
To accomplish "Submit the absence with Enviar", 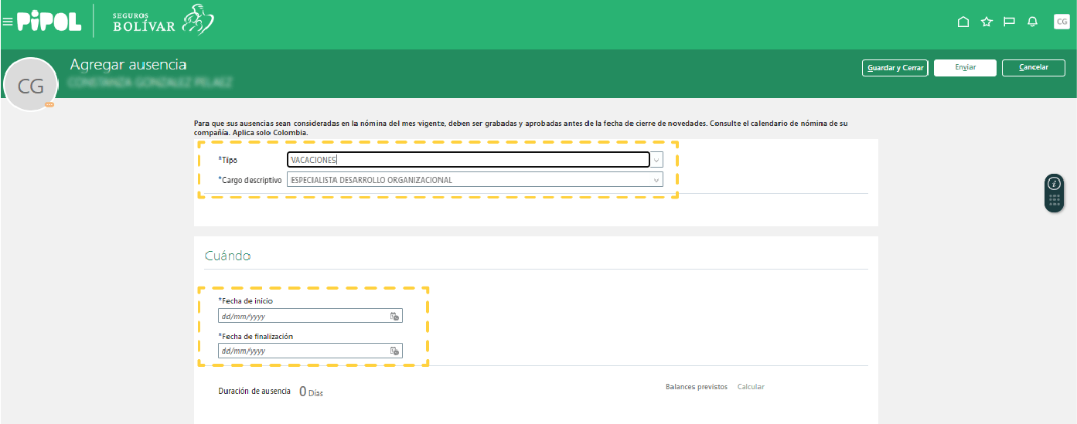I will pos(965,68).
